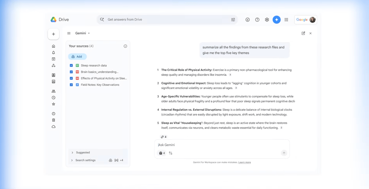Click the sources info icon

[x=125, y=46]
